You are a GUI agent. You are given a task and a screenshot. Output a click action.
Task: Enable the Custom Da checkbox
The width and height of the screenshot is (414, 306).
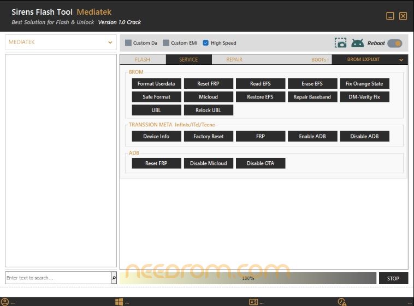tap(128, 43)
